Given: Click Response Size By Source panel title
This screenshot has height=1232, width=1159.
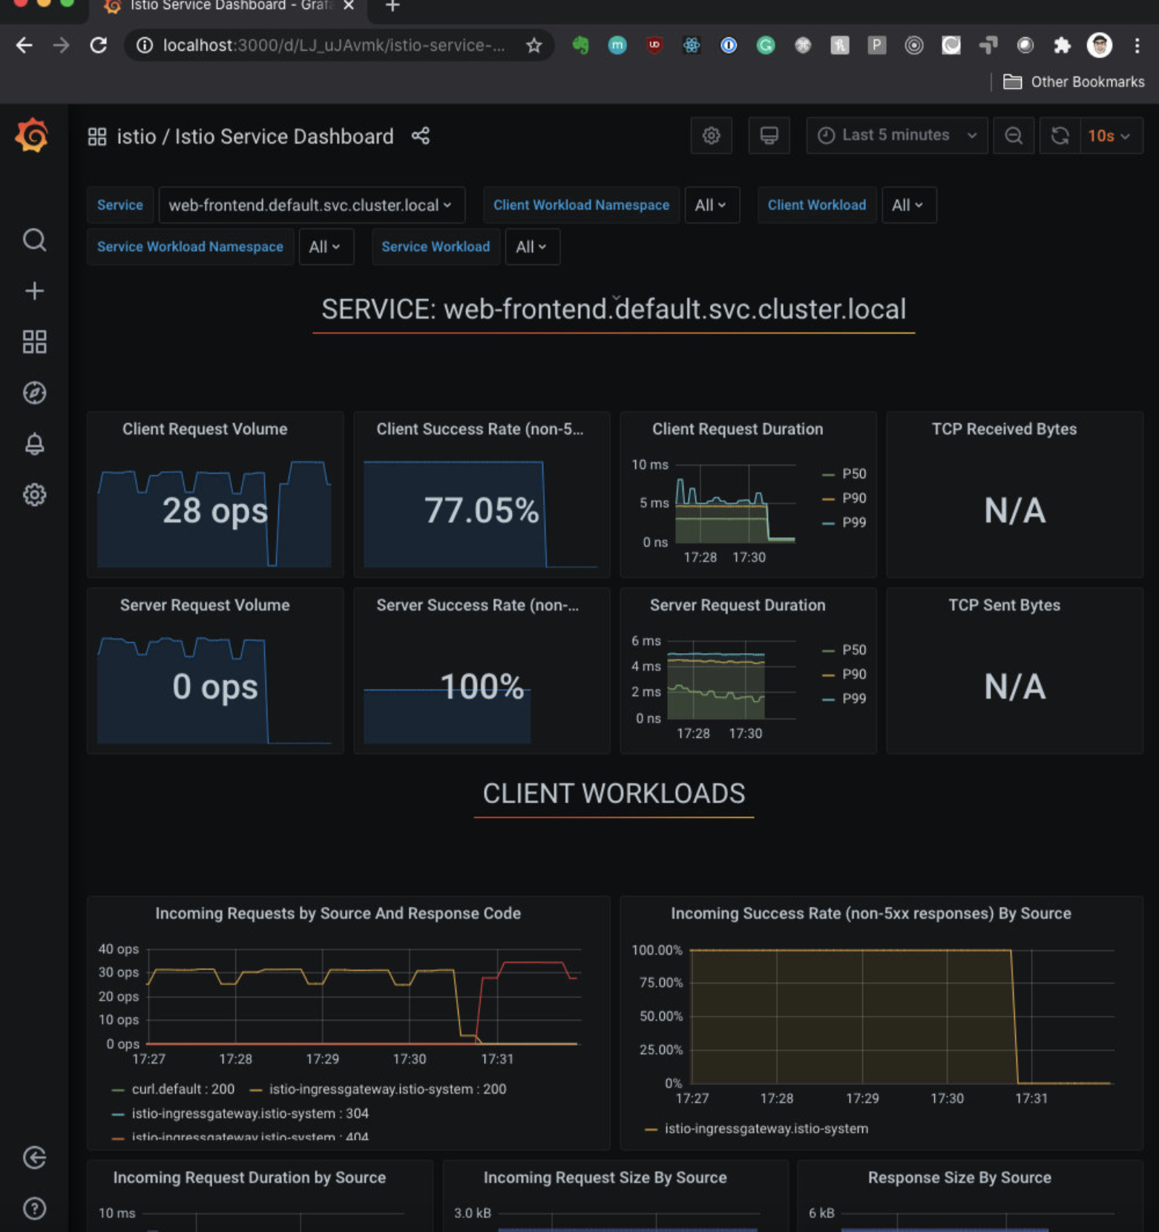Looking at the screenshot, I should click(x=959, y=1178).
